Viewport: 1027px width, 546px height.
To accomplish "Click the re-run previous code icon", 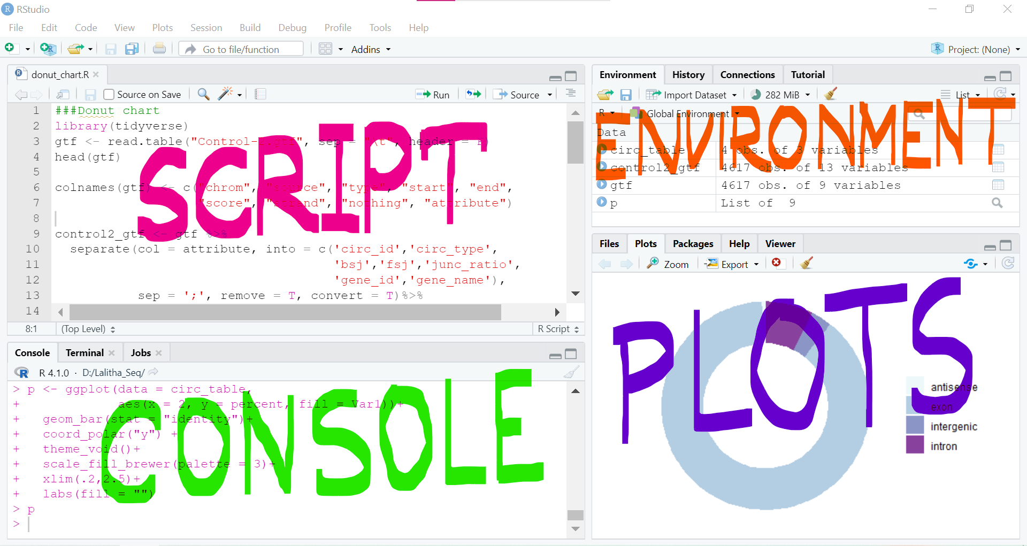I will tap(473, 94).
